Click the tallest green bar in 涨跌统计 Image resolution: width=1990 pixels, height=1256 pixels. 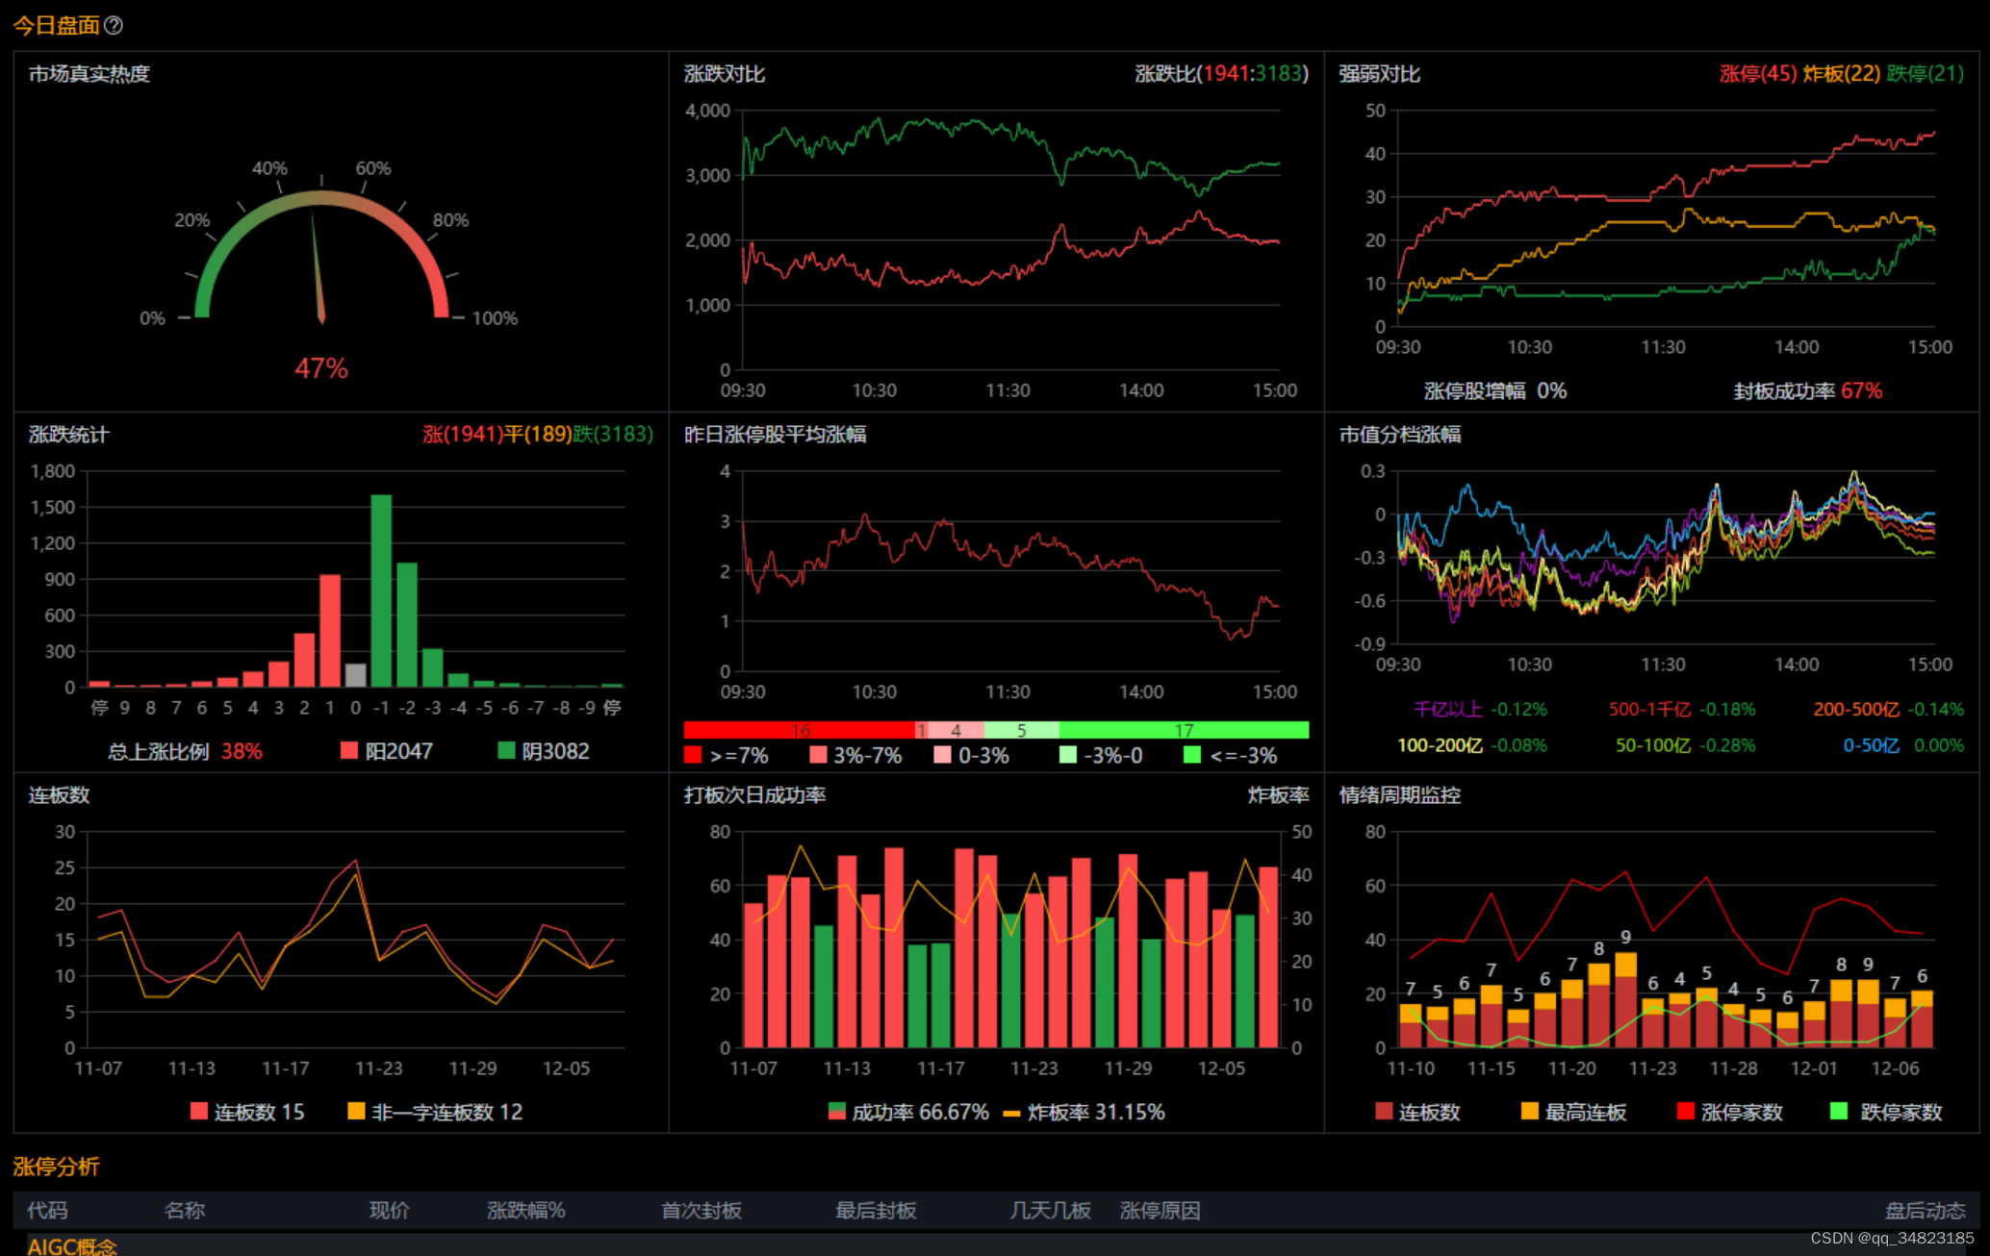coord(381,590)
